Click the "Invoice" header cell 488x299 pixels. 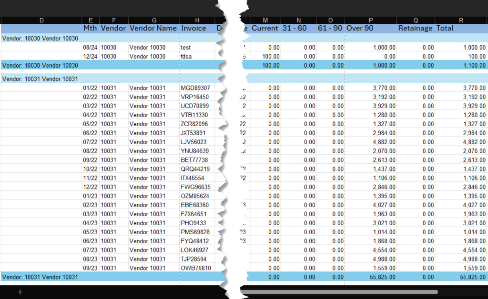(197, 28)
